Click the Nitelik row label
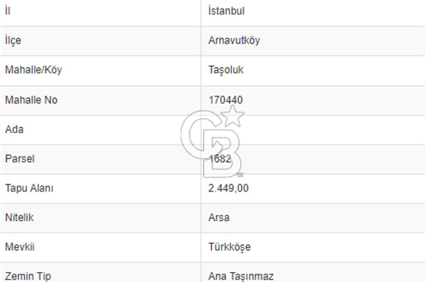The height and width of the screenshot is (282, 425). pyautogui.click(x=19, y=217)
